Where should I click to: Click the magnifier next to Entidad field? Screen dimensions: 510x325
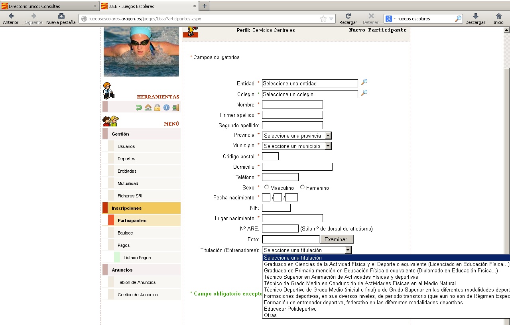pyautogui.click(x=364, y=83)
